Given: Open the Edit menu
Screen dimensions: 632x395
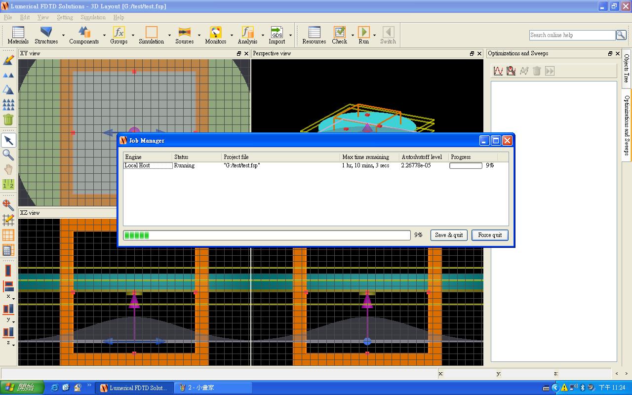Looking at the screenshot, I should tap(25, 17).
